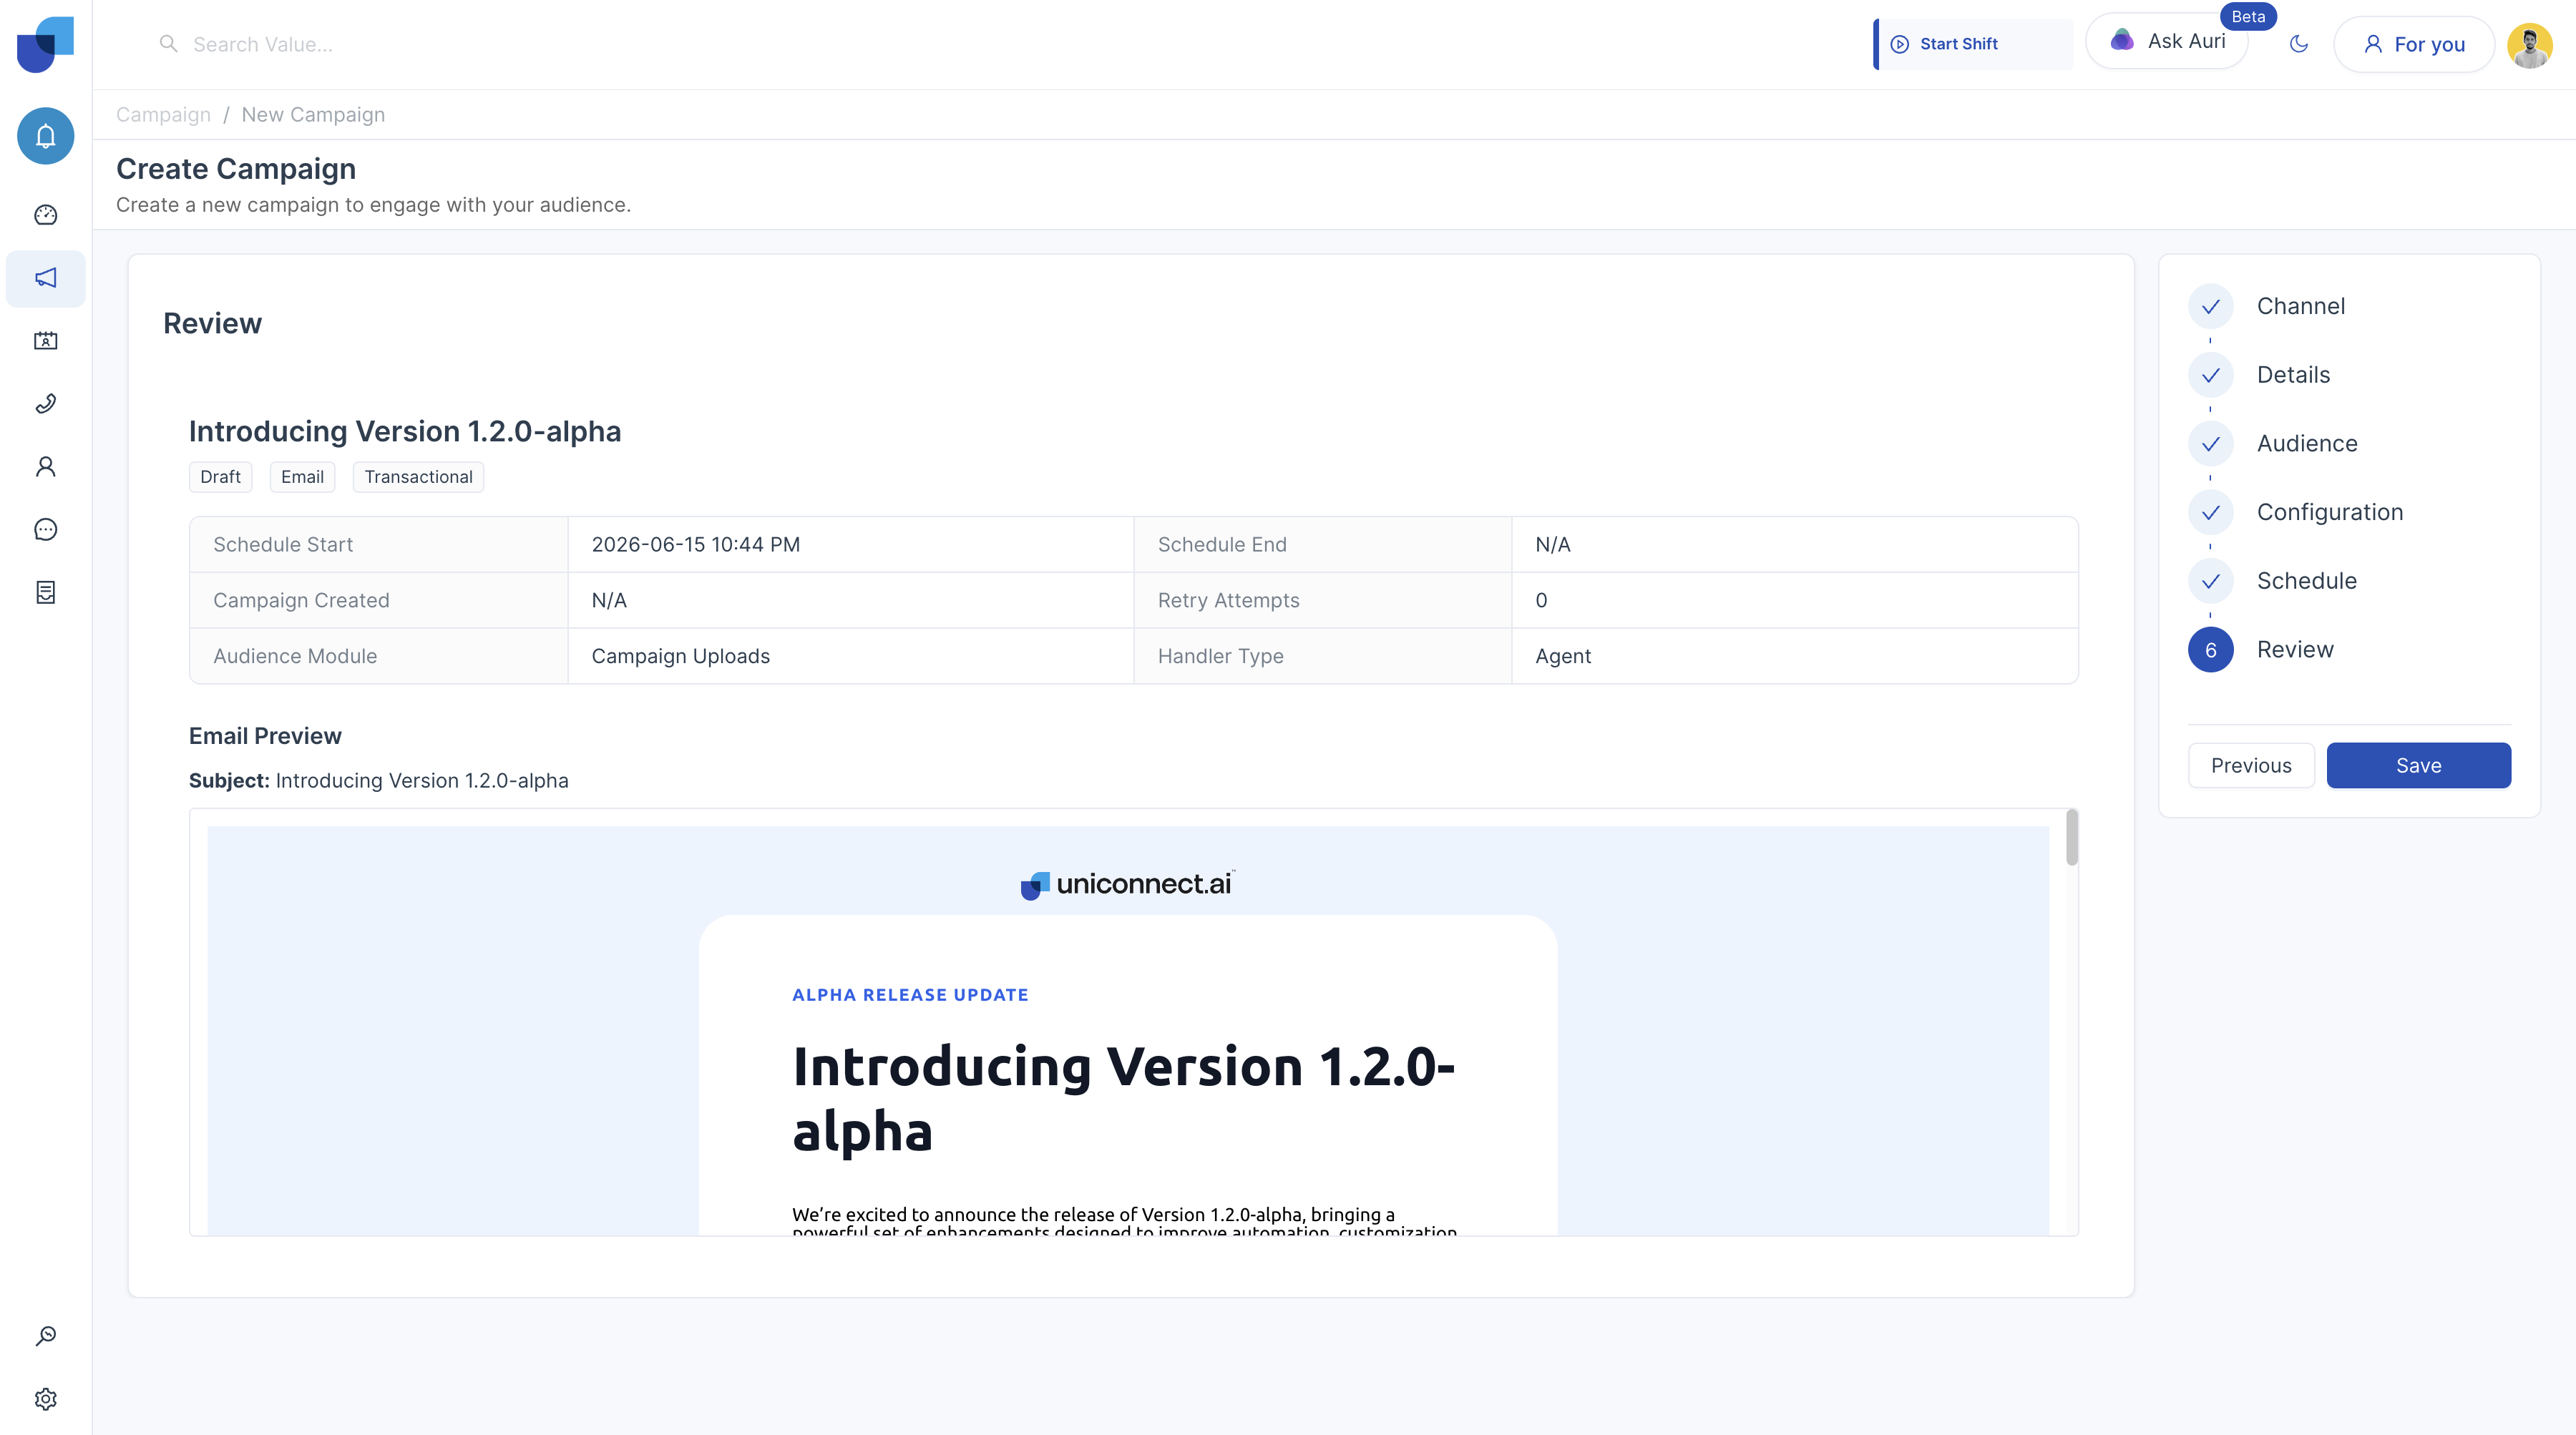Open the dashboard gauge icon in sidebar

point(46,215)
